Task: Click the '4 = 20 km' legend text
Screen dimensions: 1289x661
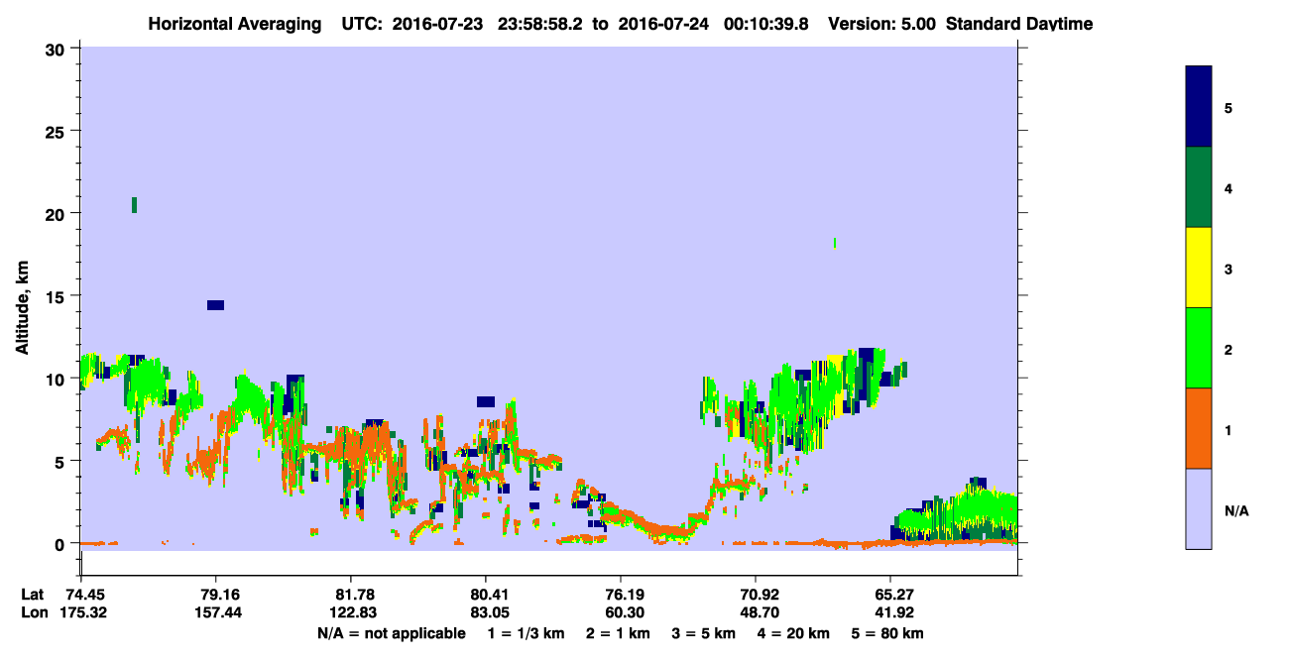Action: tap(795, 633)
